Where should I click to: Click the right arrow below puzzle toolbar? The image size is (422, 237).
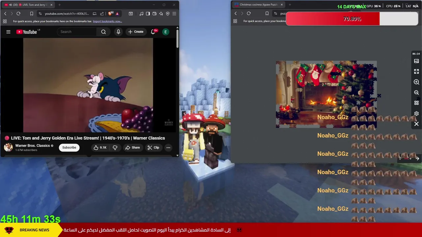[417, 159]
